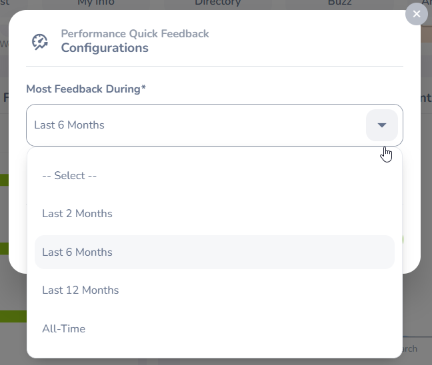The image size is (432, 365).
Task: Click the partially visible Search text
Action: coord(408,349)
